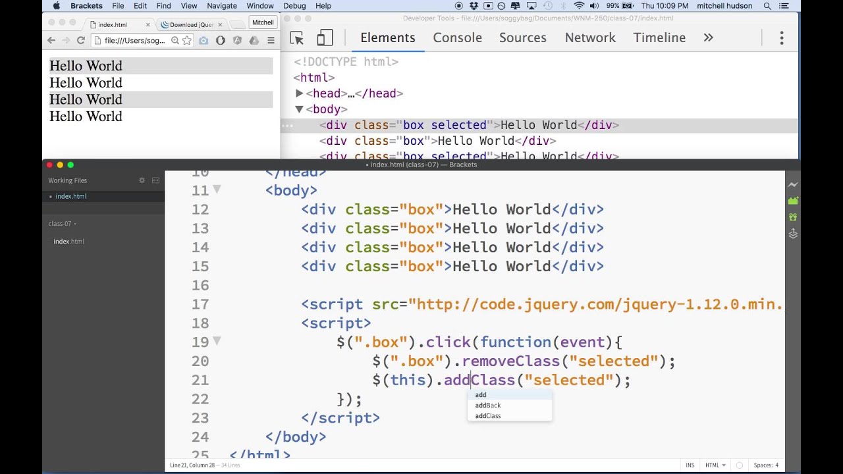
Task: Open Brackets Extension Manager icon
Action: (x=793, y=201)
